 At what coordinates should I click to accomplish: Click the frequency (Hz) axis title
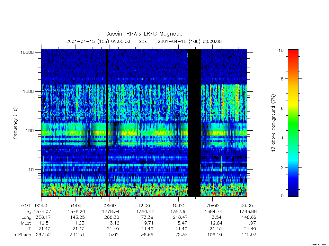point(15,123)
